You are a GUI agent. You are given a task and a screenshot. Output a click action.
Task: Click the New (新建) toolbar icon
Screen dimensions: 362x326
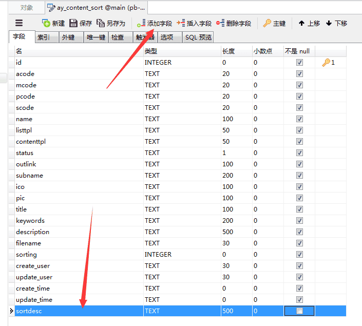point(47,23)
